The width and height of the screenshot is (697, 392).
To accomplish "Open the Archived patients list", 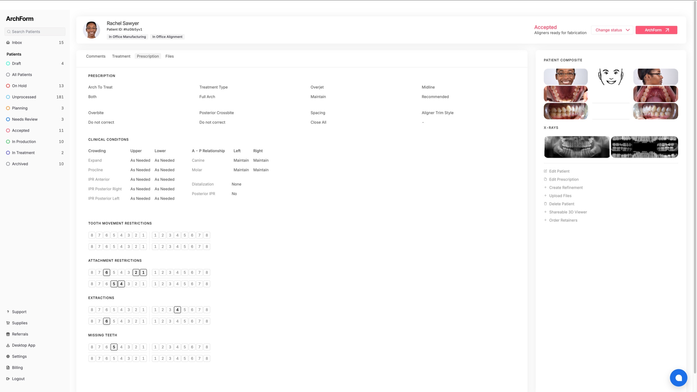I will click(x=20, y=164).
